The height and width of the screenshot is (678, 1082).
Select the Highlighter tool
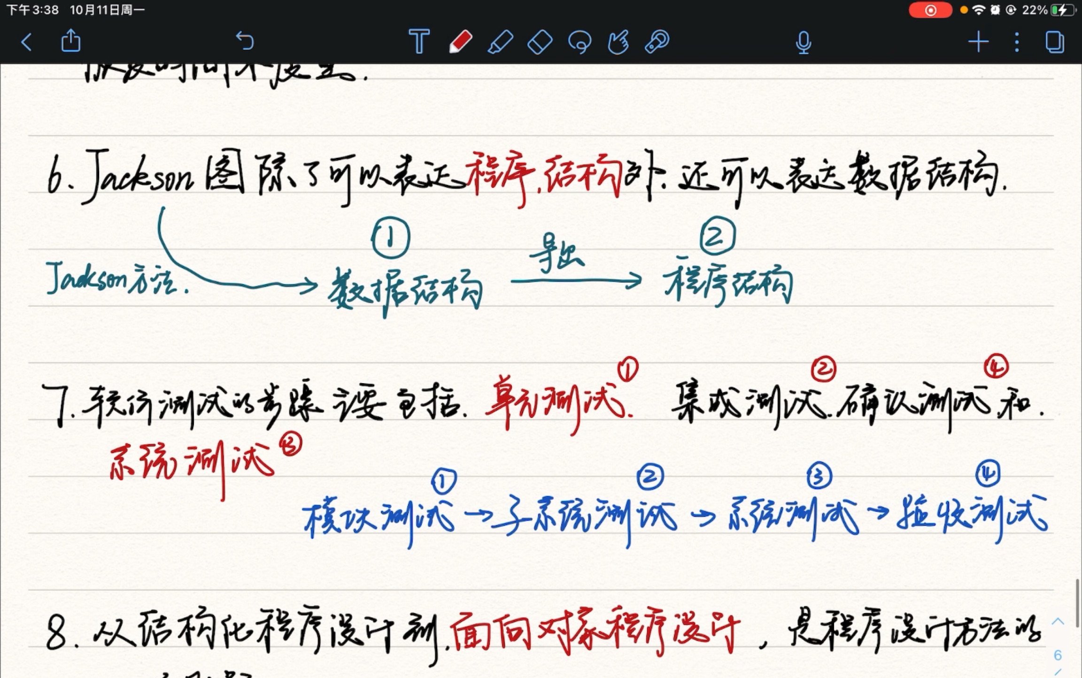pyautogui.click(x=500, y=42)
